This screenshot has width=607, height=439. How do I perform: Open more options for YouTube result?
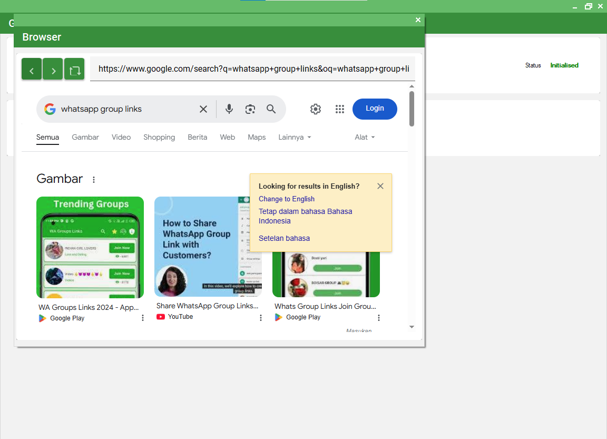tap(261, 318)
